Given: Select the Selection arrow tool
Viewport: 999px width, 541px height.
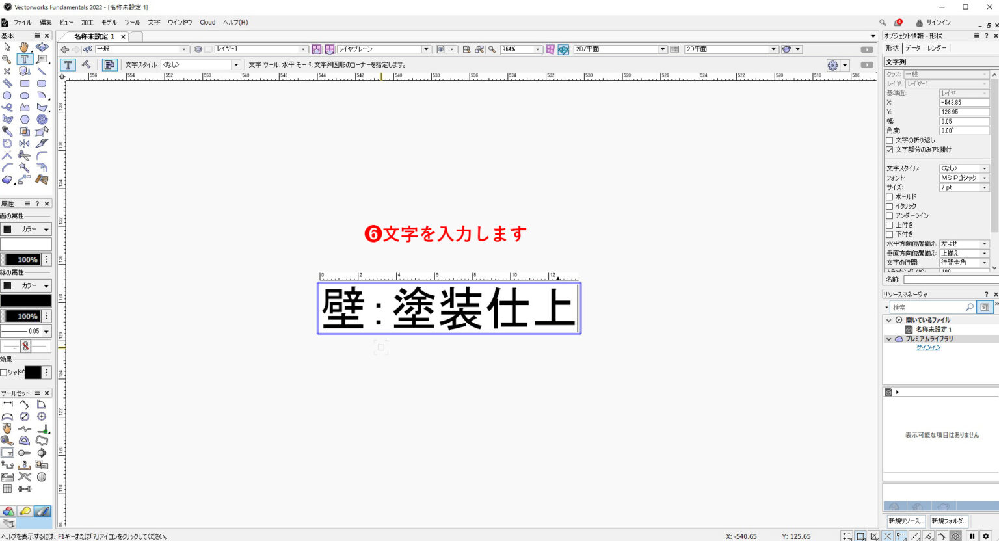Looking at the screenshot, I should (x=8, y=47).
